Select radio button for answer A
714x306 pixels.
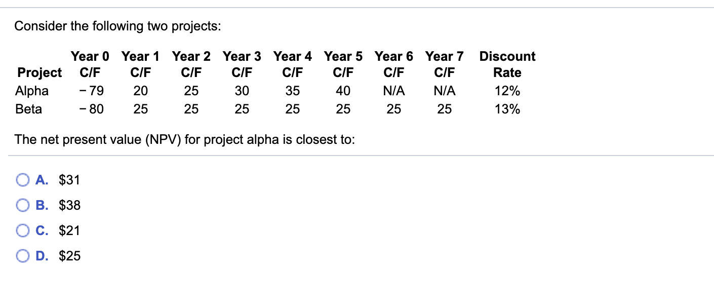tap(22, 179)
